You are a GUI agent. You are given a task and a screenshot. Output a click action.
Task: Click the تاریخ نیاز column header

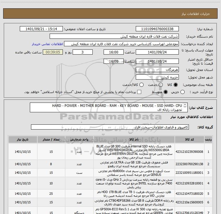23,139
